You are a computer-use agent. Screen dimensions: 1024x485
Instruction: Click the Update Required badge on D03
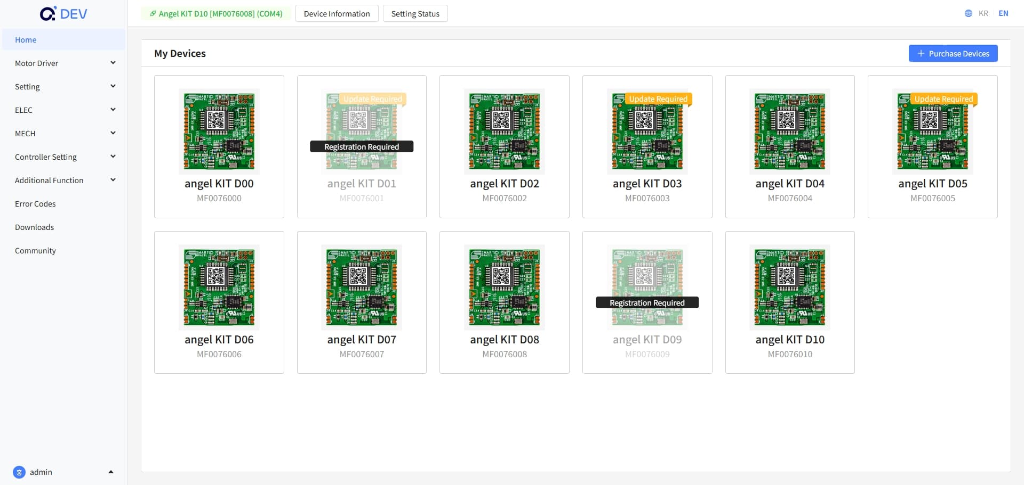point(658,99)
